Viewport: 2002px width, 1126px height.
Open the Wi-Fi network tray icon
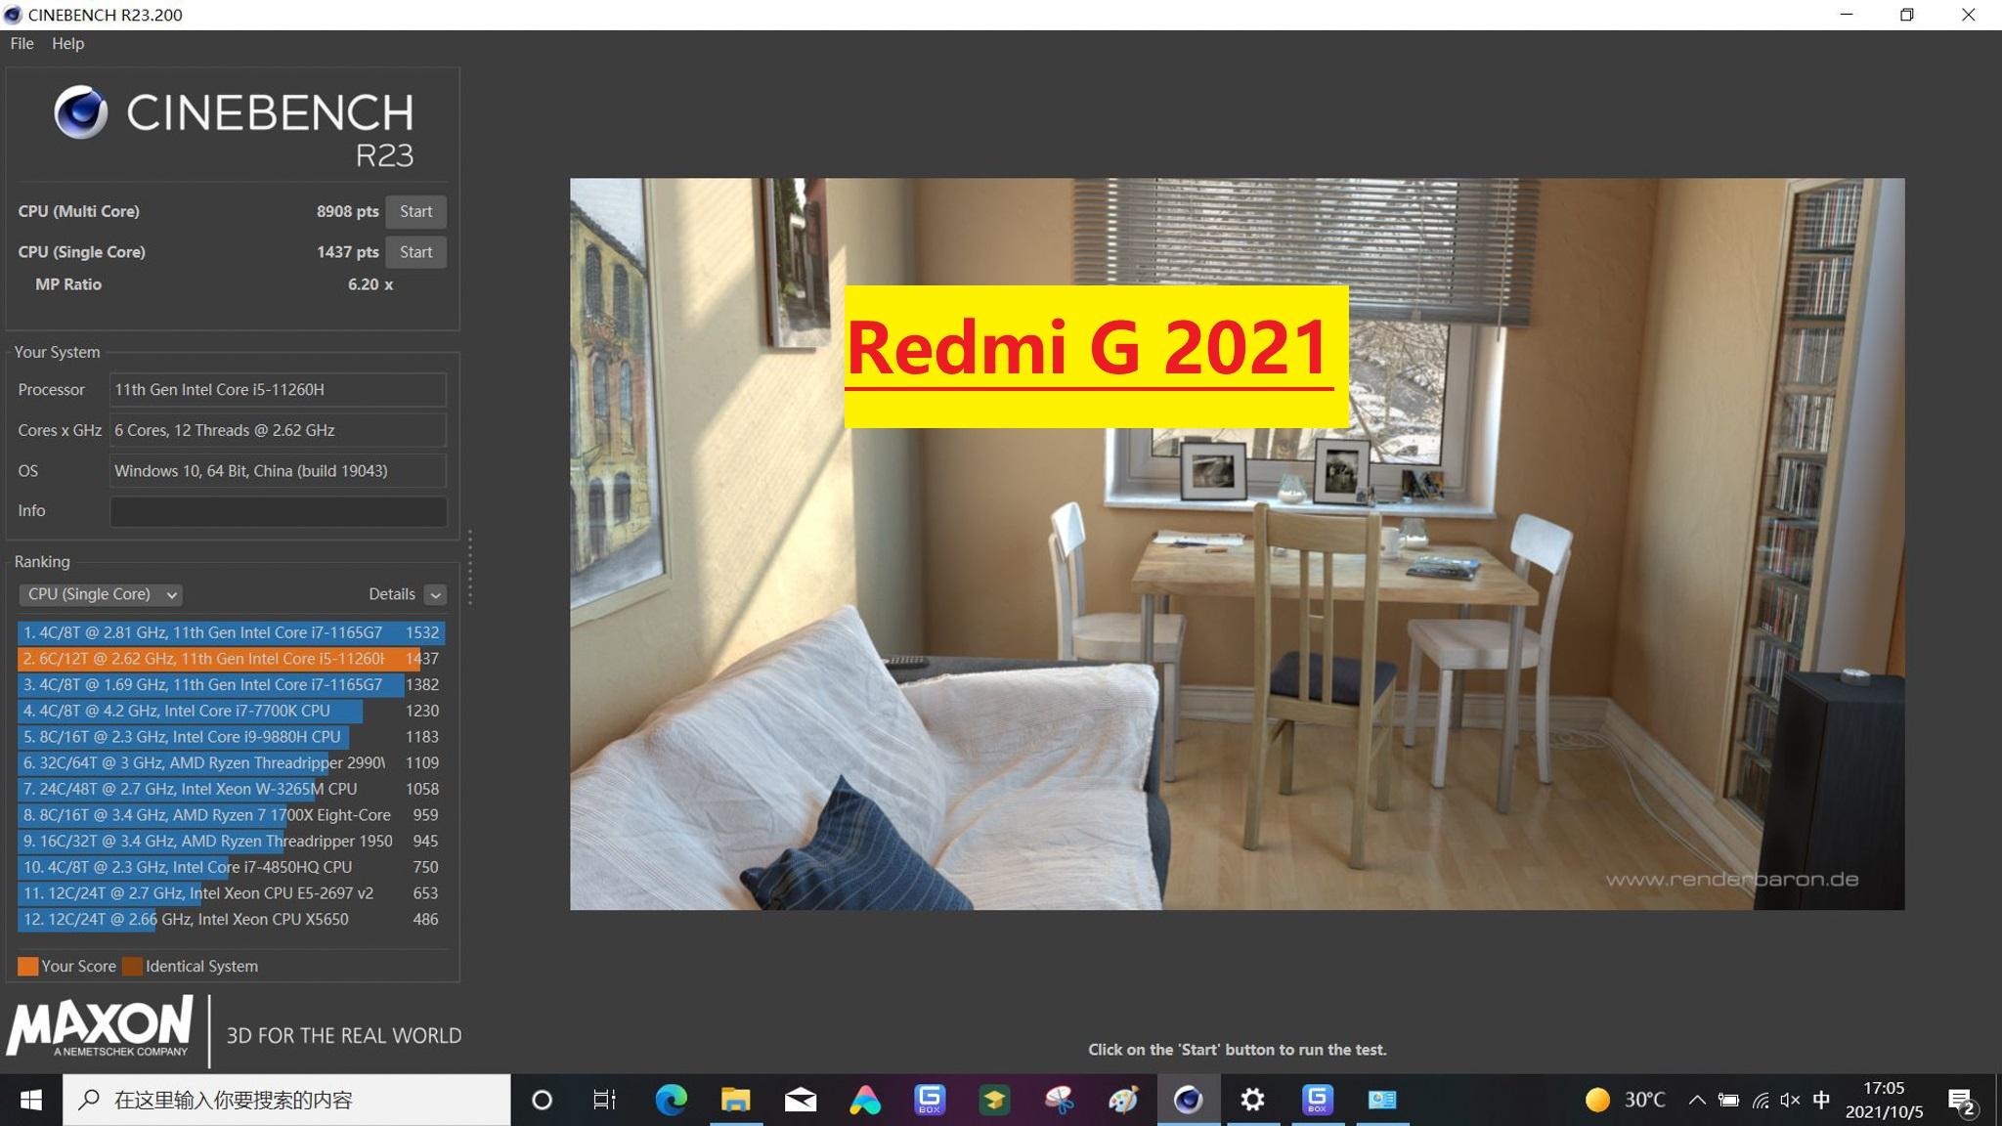click(x=1761, y=1100)
